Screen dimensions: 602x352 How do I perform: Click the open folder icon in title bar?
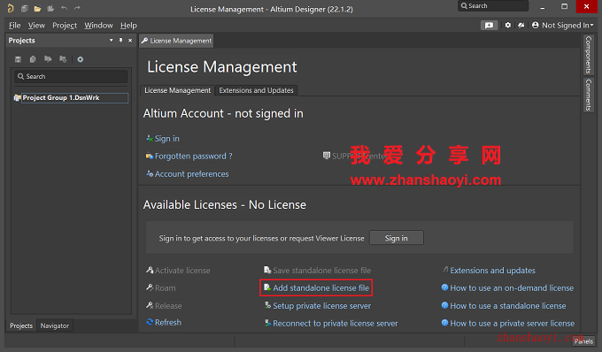(x=37, y=8)
